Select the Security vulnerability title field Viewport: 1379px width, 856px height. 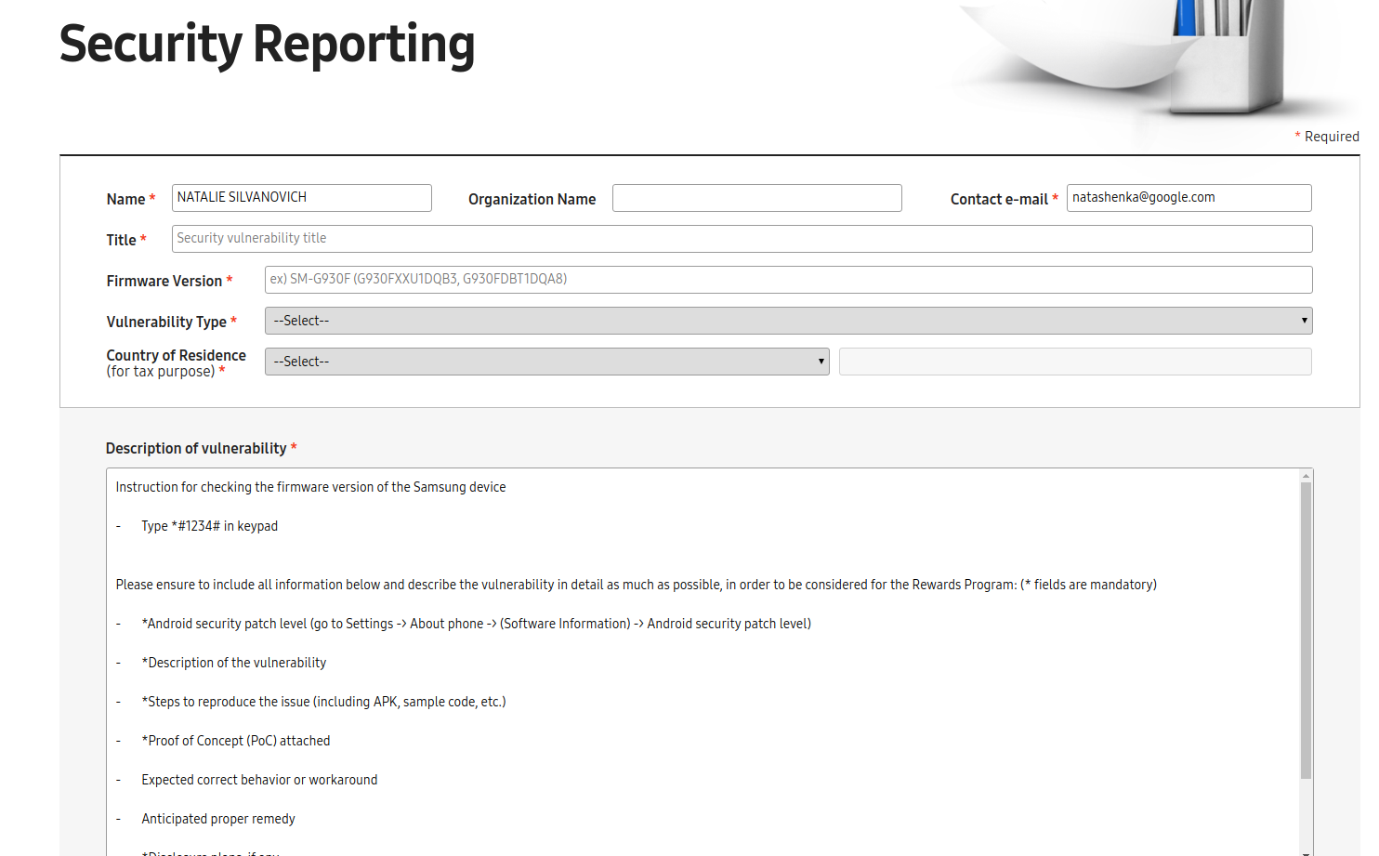(x=742, y=239)
